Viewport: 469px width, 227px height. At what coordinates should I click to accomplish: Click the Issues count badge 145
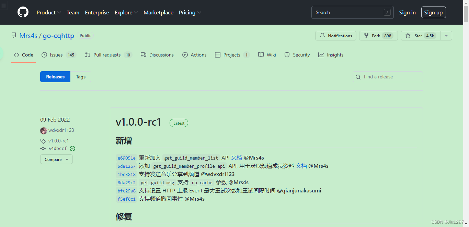(71, 55)
